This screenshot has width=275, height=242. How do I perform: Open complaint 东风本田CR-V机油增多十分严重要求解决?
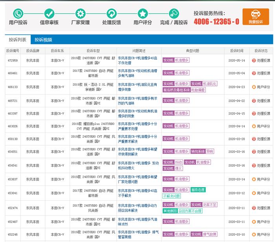137,139
